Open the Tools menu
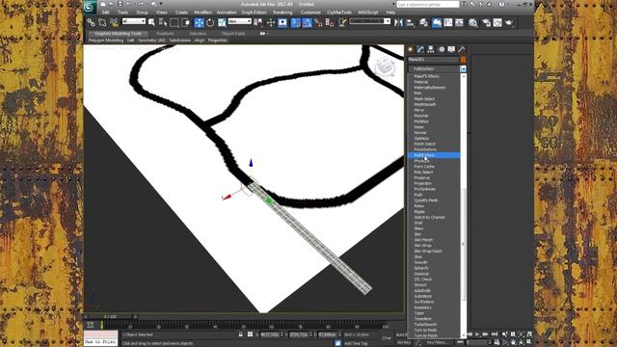617x347 pixels. coord(122,13)
